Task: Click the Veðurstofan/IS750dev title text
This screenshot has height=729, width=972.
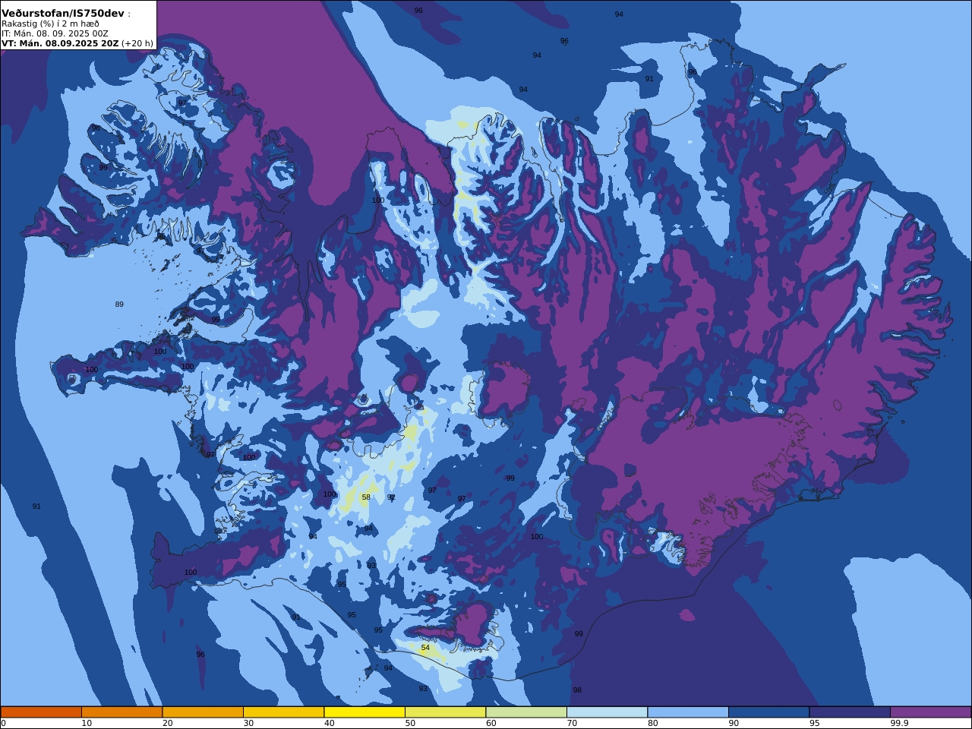Action: coord(63,14)
